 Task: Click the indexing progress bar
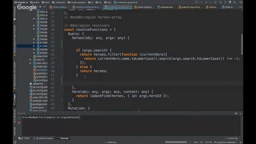(178, 142)
